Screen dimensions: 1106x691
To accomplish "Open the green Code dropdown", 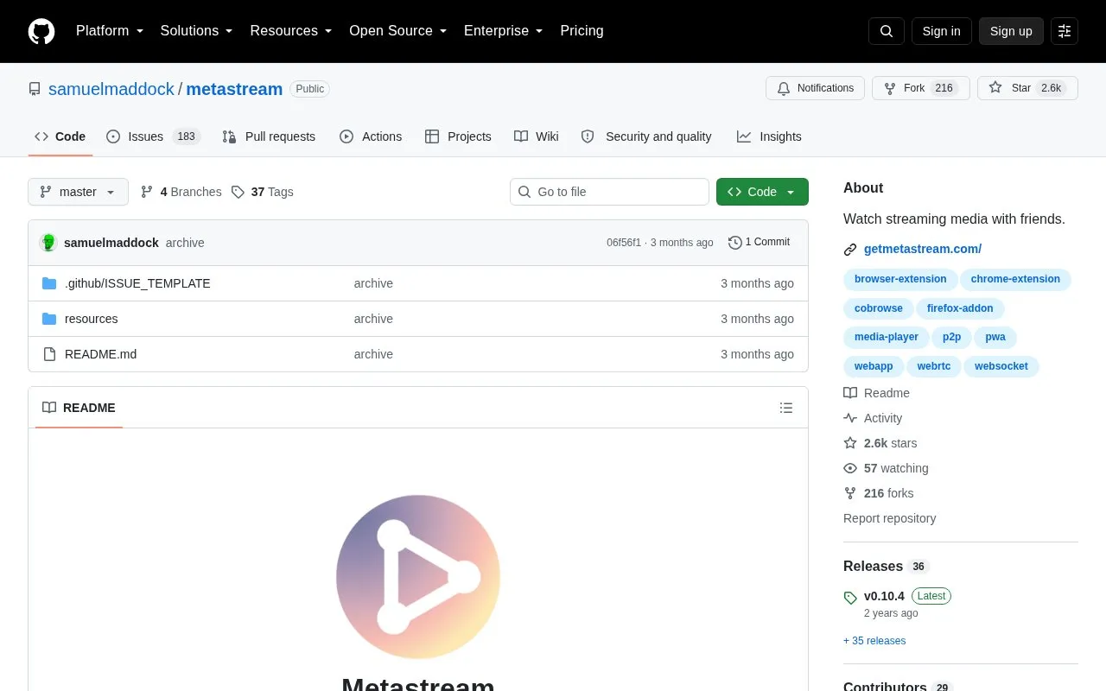I will click(762, 192).
